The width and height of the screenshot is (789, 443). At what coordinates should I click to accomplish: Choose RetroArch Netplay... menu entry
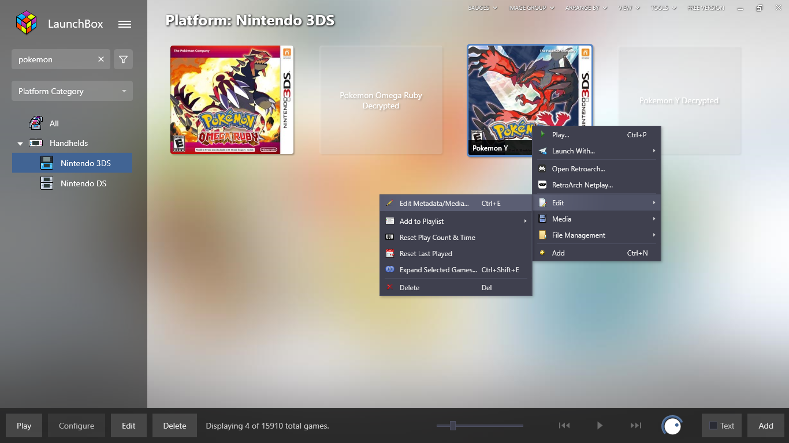point(597,185)
